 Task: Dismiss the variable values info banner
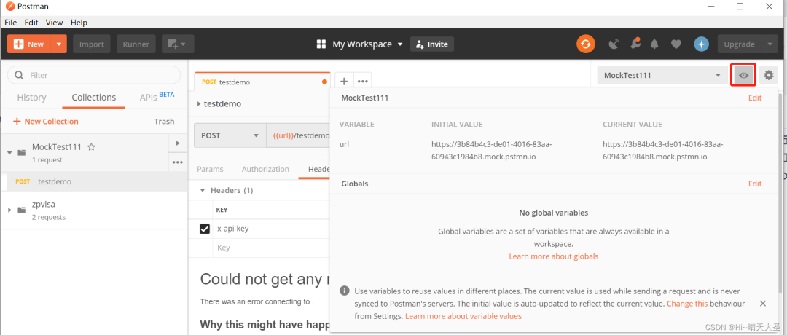coord(762,304)
